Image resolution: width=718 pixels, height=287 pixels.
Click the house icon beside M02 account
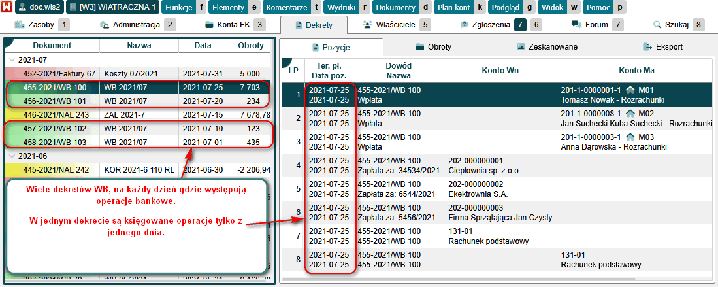(x=630, y=114)
